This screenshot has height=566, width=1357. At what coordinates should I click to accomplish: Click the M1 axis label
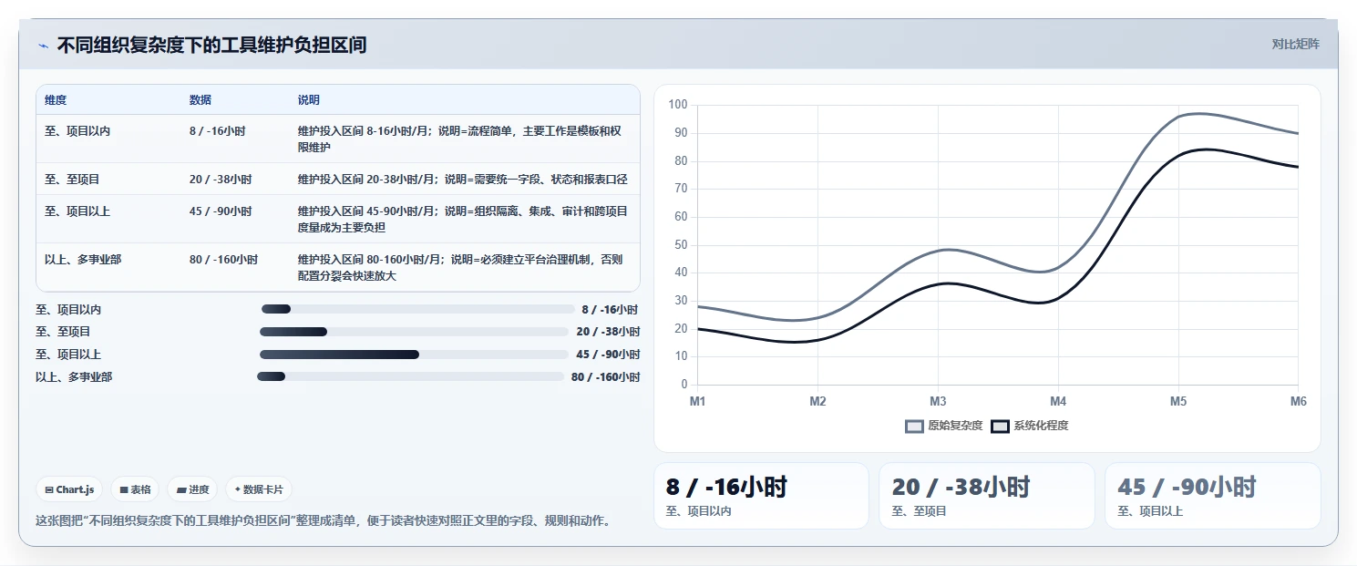(697, 401)
